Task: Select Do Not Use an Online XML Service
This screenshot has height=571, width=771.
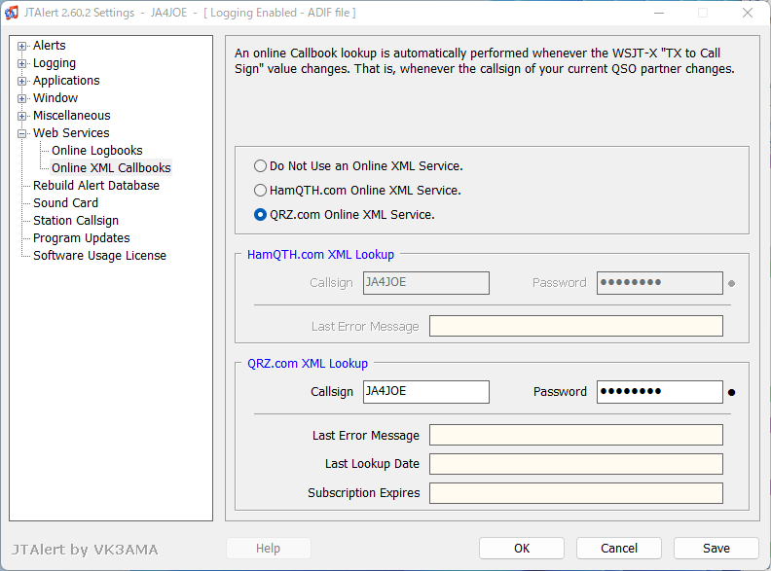Action: 260,166
